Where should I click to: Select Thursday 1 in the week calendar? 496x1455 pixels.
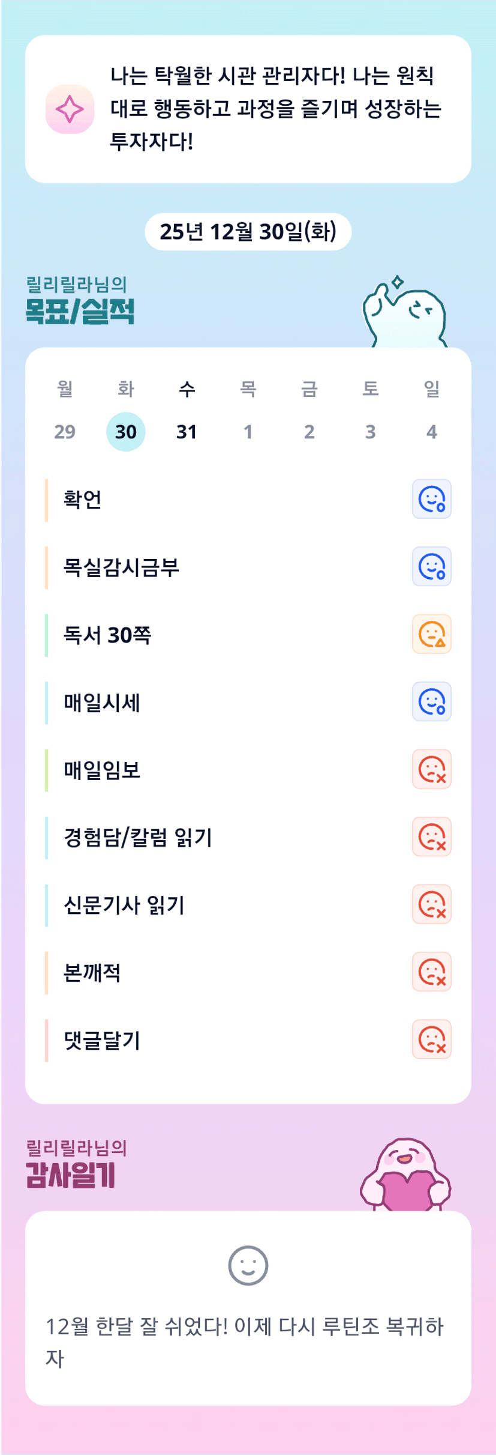coord(248,431)
